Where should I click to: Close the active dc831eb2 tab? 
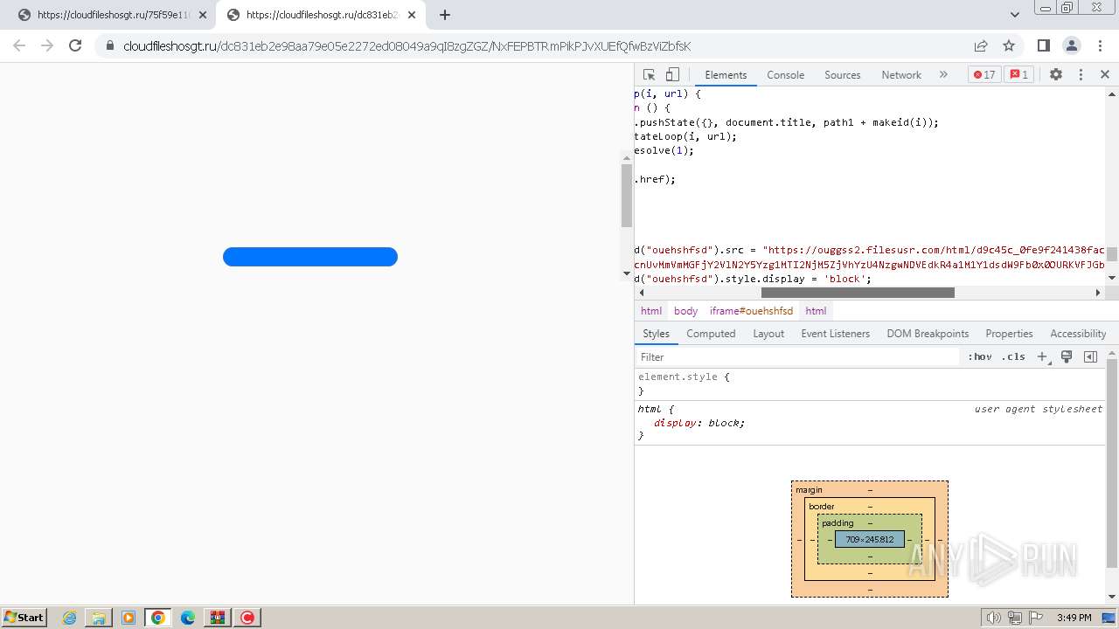[x=411, y=15]
